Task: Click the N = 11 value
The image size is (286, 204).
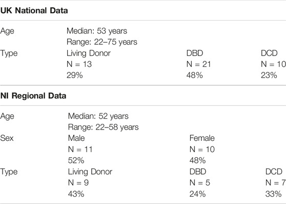Action: coord(80,150)
